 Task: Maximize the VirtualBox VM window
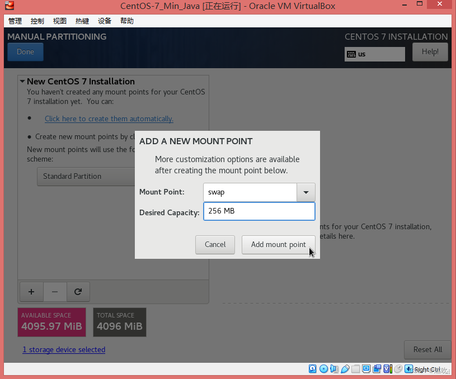(x=420, y=4)
